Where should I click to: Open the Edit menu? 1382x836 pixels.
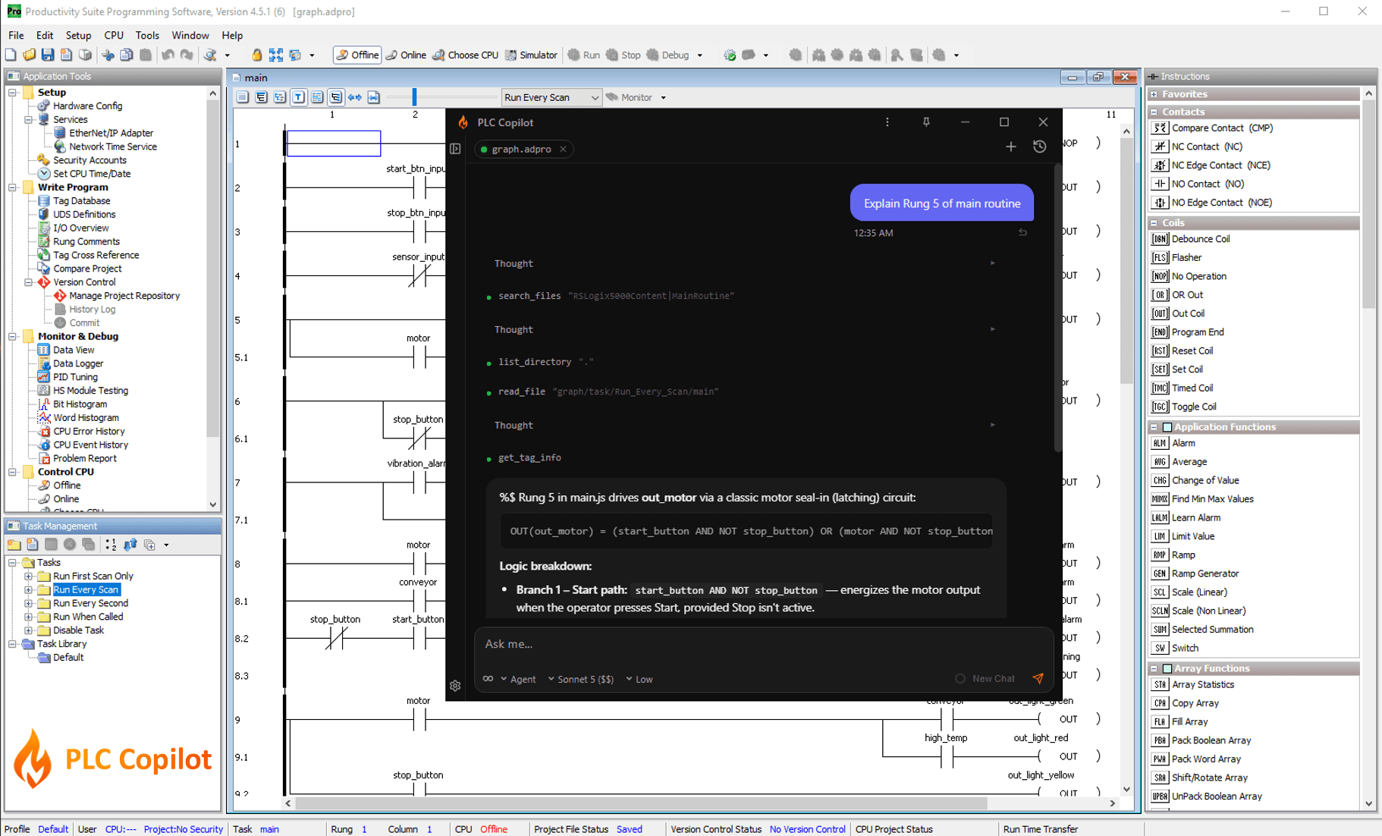point(45,35)
